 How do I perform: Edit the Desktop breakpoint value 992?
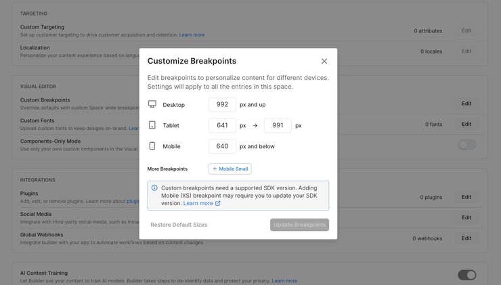222,104
